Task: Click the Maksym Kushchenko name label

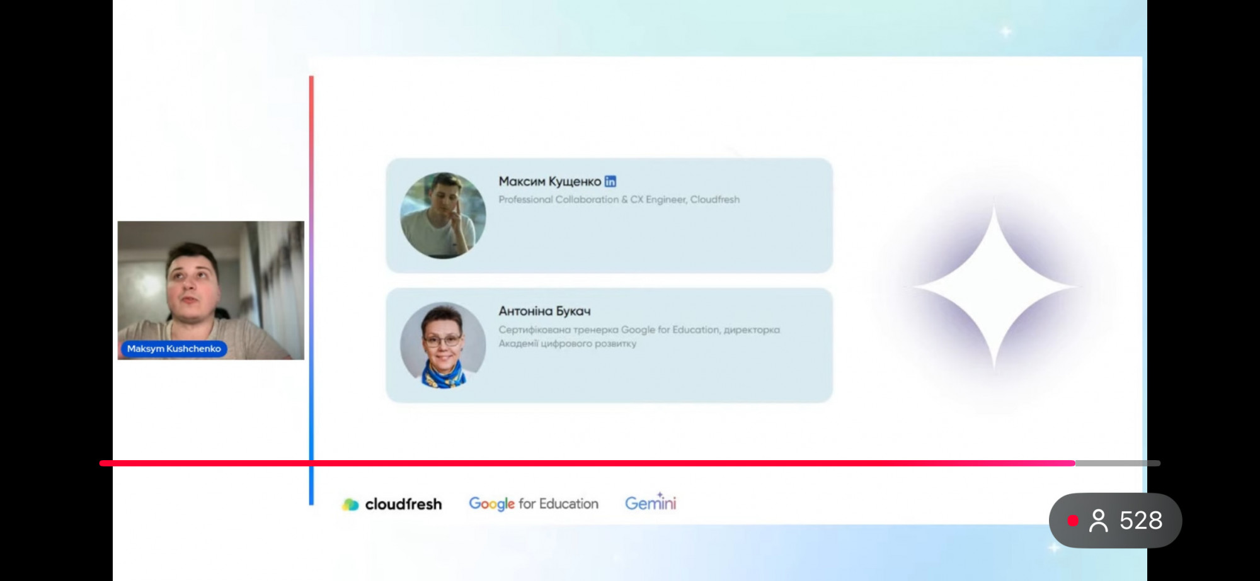Action: [x=174, y=349]
